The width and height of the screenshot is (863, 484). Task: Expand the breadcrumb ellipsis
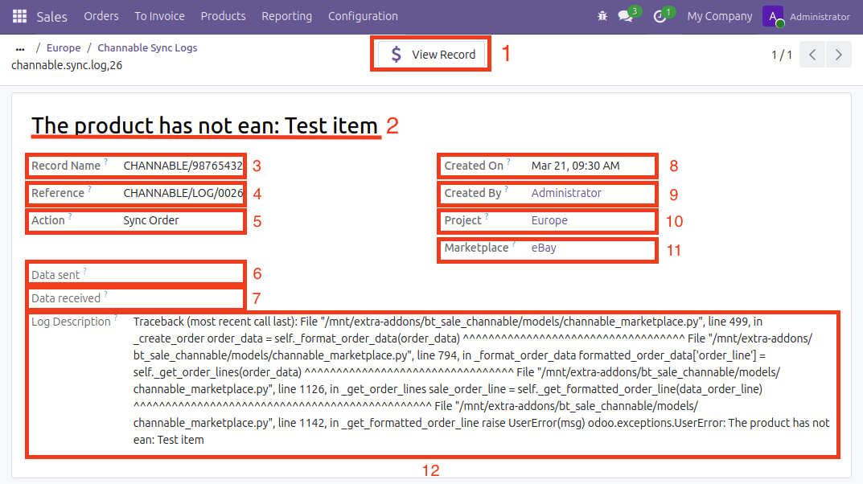(x=20, y=48)
